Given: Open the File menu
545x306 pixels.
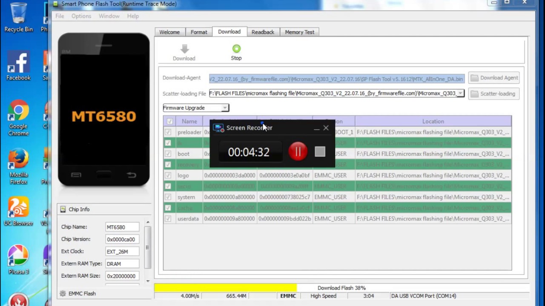Looking at the screenshot, I should pyautogui.click(x=60, y=16).
